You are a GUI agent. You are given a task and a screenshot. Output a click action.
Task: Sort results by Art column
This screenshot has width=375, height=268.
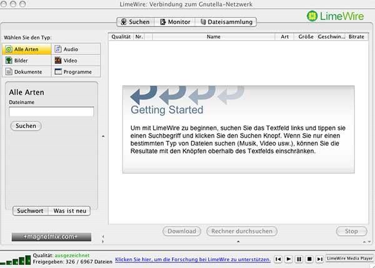pyautogui.click(x=284, y=37)
